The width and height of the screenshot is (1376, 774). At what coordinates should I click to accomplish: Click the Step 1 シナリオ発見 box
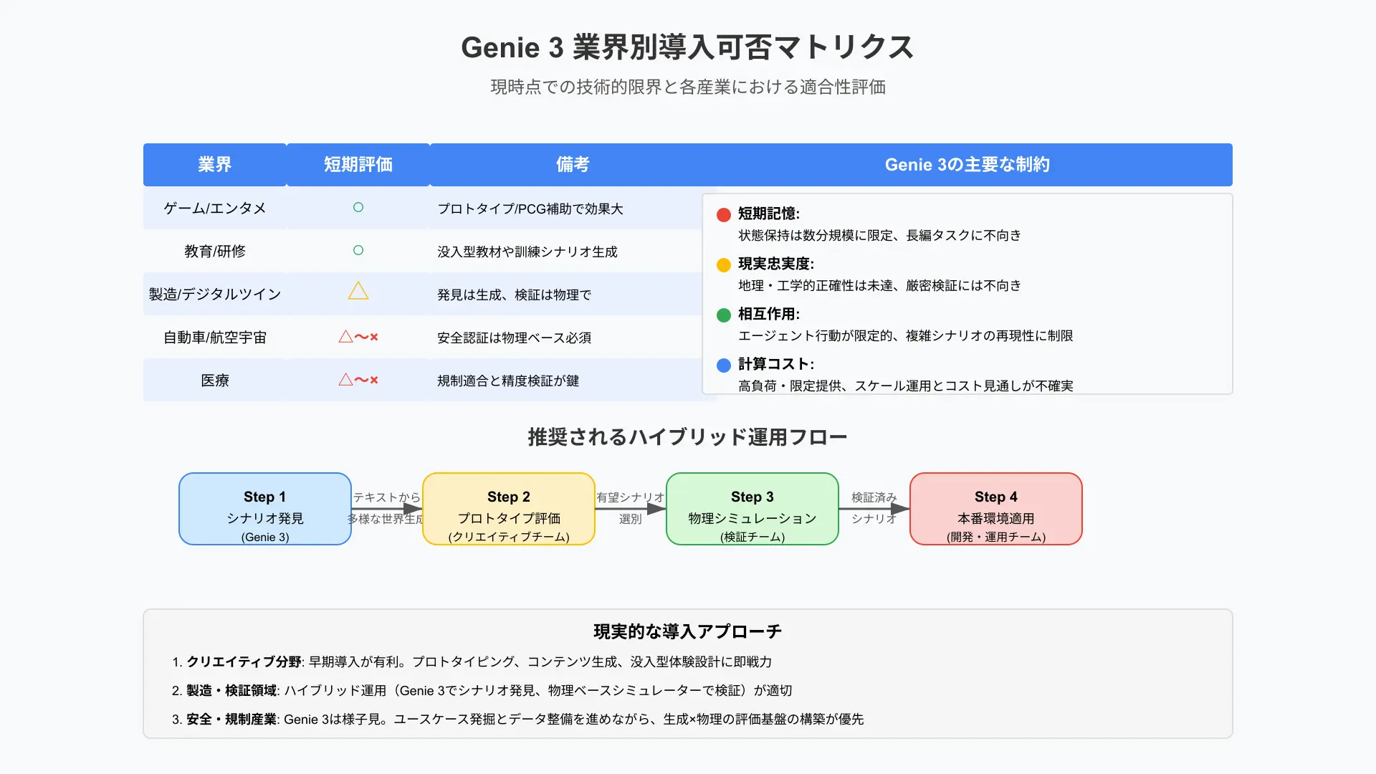click(265, 509)
